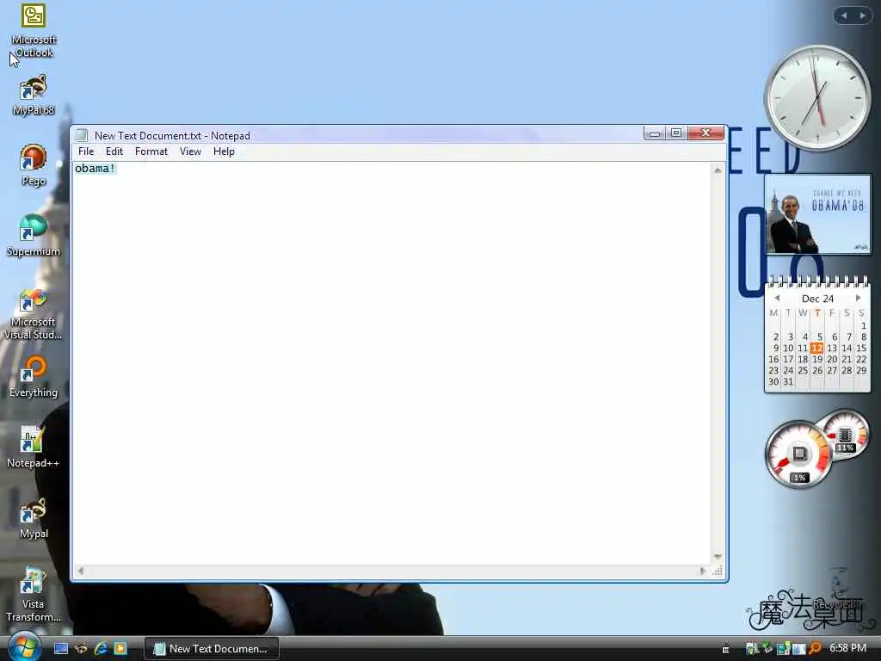Select the Microsoft Visual Studio shortcut
This screenshot has height=661, width=881.
34,313
